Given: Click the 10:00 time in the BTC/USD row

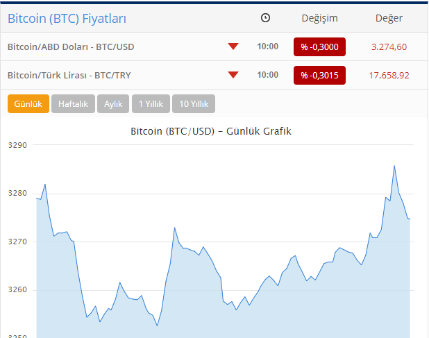Looking at the screenshot, I should point(267,47).
